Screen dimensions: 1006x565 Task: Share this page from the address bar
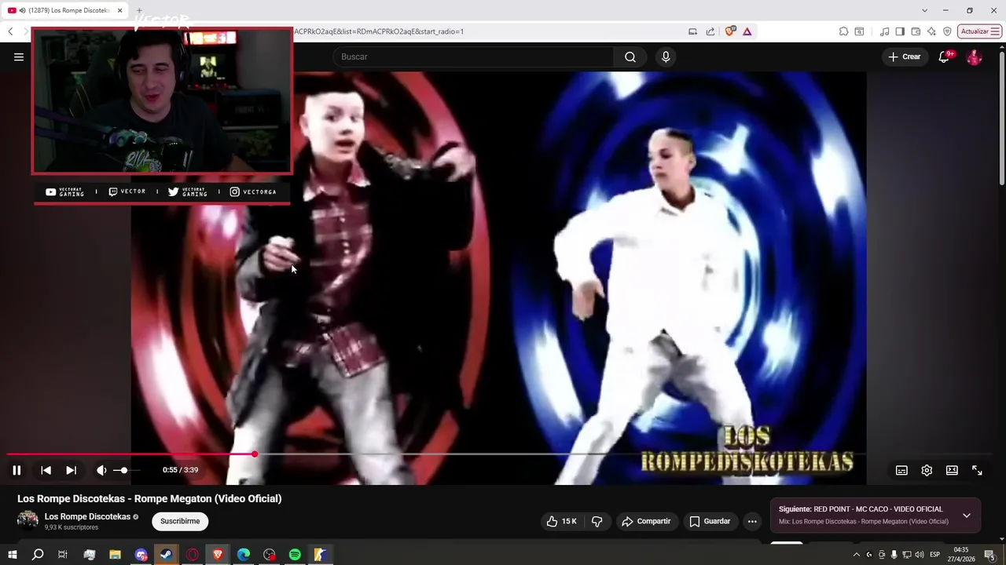click(x=710, y=31)
